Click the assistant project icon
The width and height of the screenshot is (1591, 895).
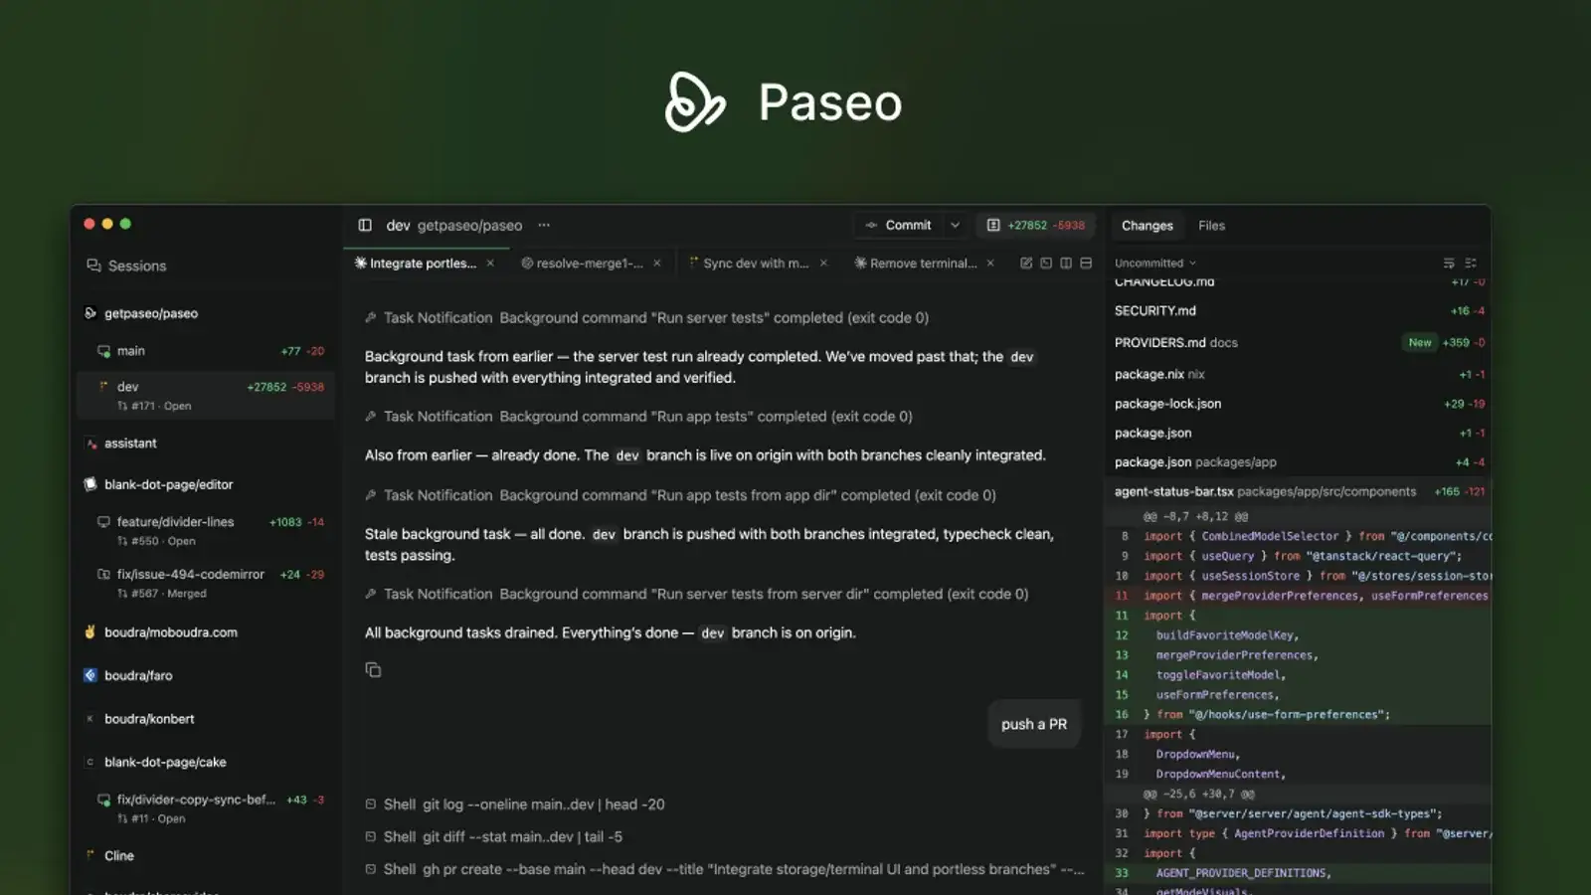(90, 444)
